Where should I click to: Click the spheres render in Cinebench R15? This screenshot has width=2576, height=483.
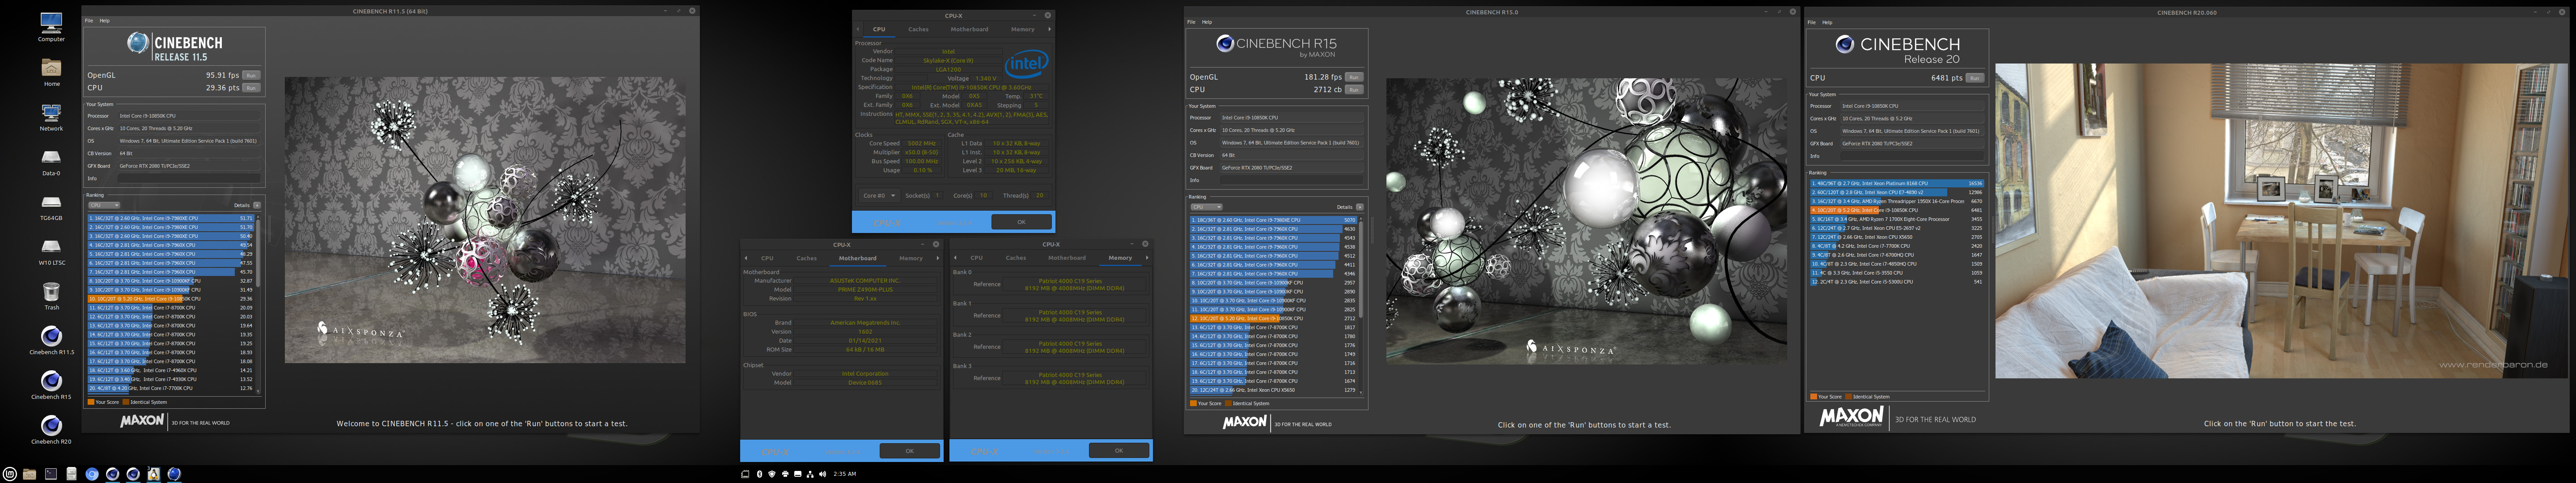coord(1586,221)
